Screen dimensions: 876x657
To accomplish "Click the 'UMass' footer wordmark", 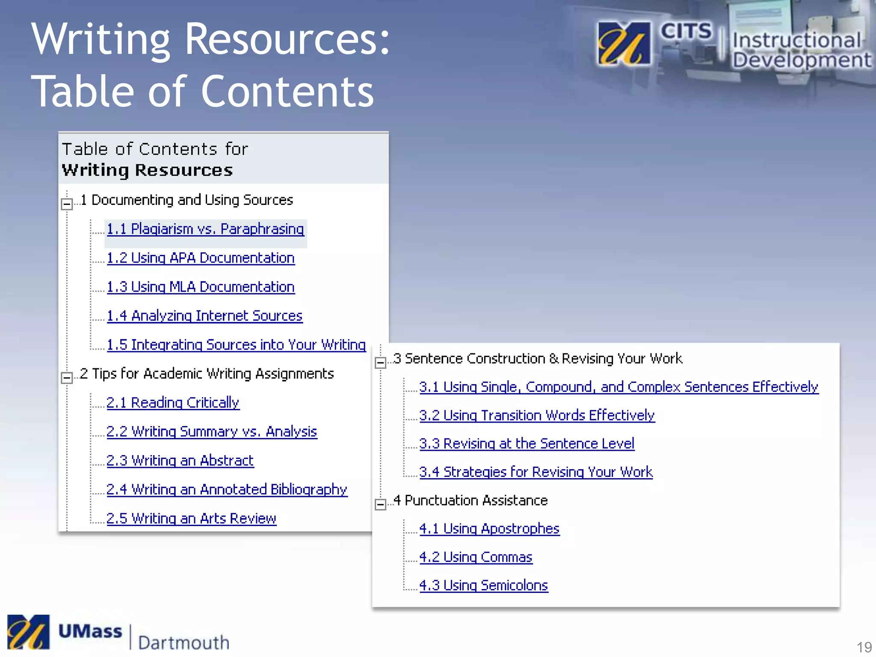I will [x=90, y=631].
